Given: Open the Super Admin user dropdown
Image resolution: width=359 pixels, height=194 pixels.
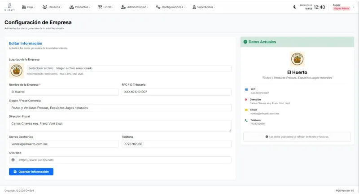Looking at the screenshot, I should [342, 7].
